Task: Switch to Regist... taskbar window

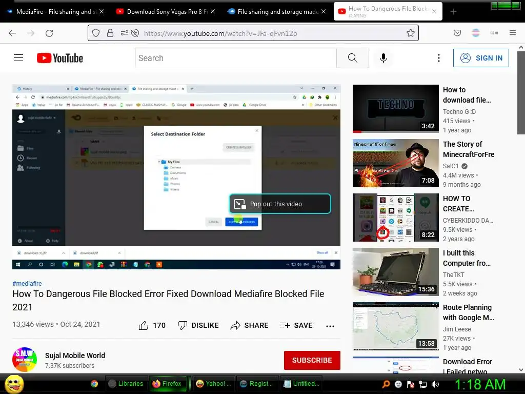Action: pos(257,384)
